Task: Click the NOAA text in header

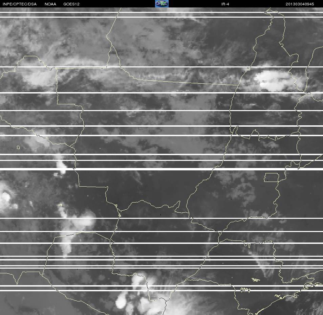Action: click(x=50, y=4)
